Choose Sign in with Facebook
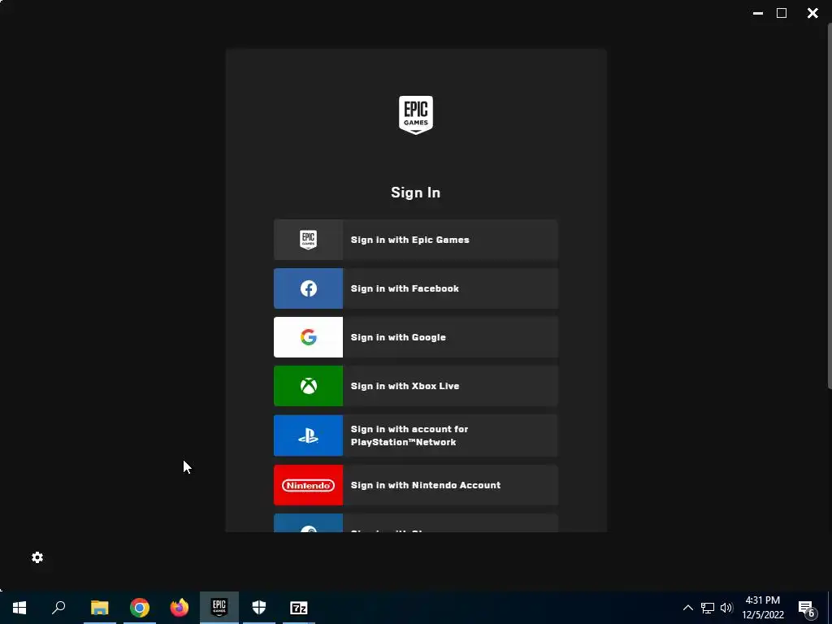832x624 pixels. click(x=415, y=288)
